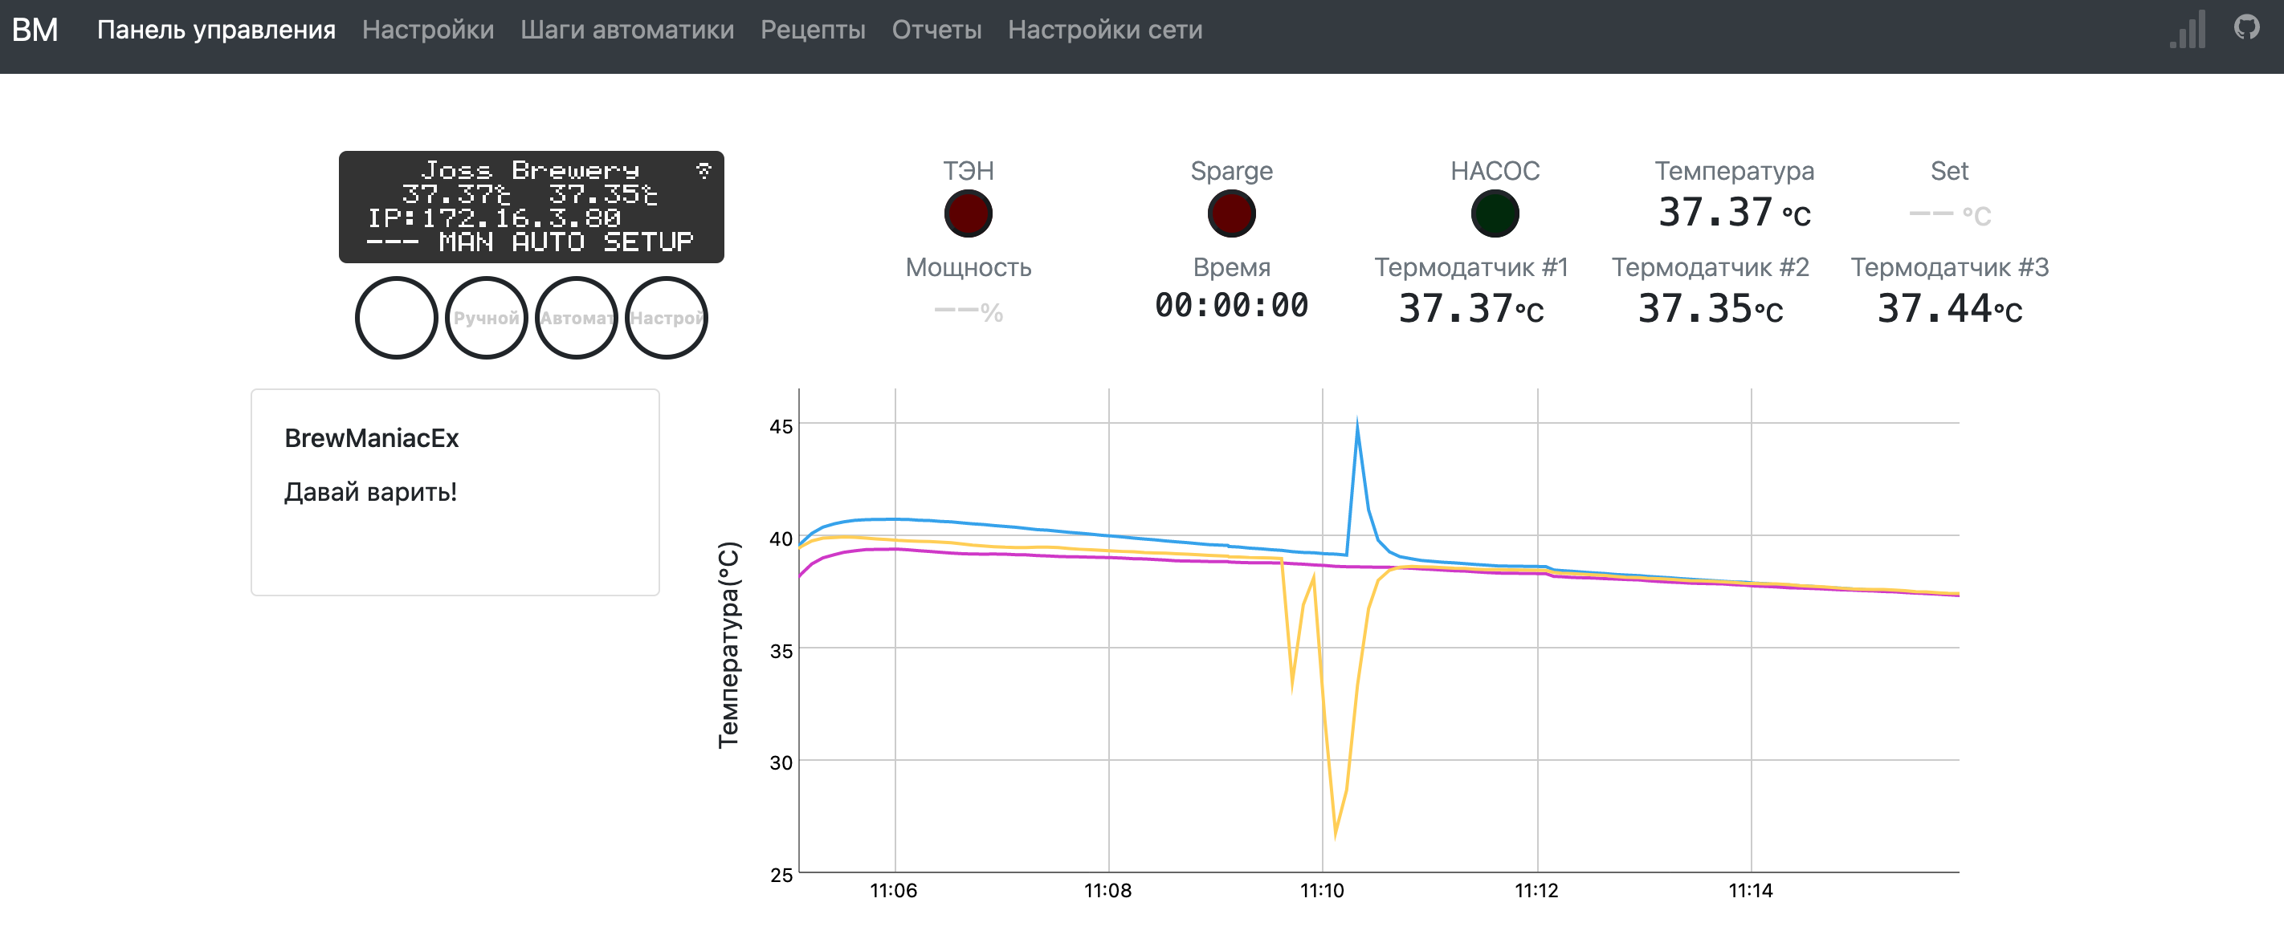2284x939 pixels.
Task: Open the Рецепты page
Action: click(813, 30)
